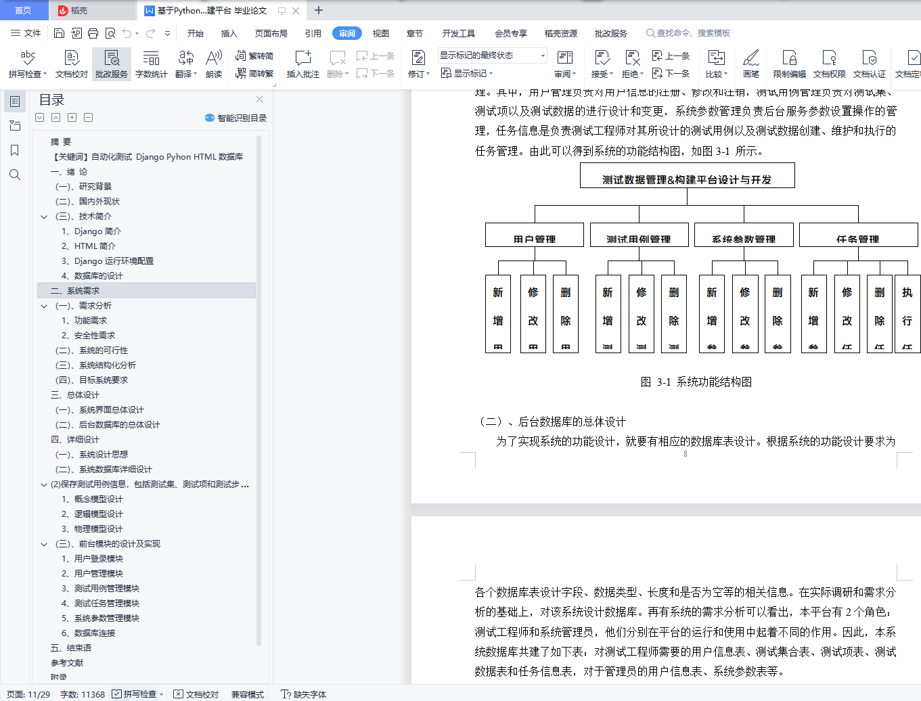The image size is (921, 701).
Task: Click the redo arrow icon
Action: (150, 33)
